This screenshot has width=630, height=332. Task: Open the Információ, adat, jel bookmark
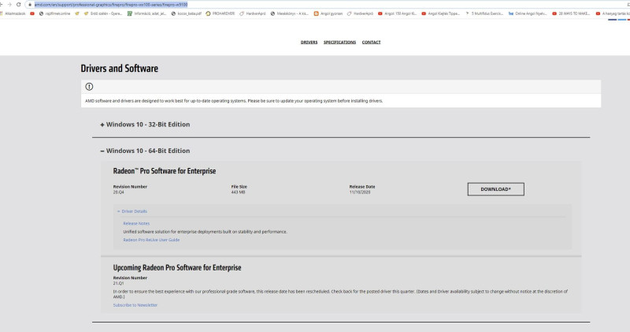tap(146, 13)
